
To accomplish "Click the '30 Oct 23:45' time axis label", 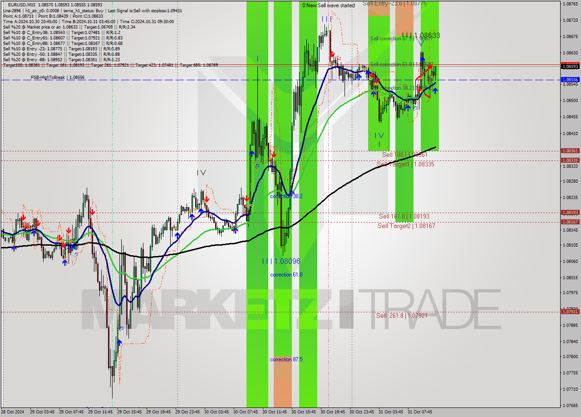I will [361, 412].
